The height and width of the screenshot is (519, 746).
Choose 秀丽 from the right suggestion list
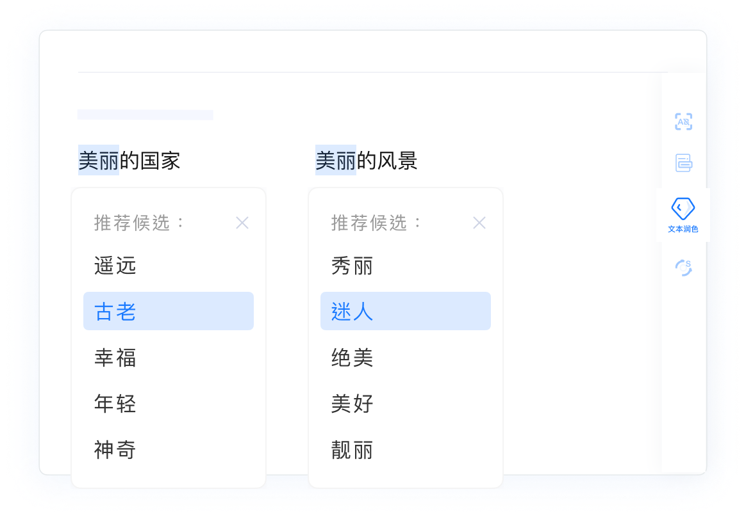coord(352,266)
